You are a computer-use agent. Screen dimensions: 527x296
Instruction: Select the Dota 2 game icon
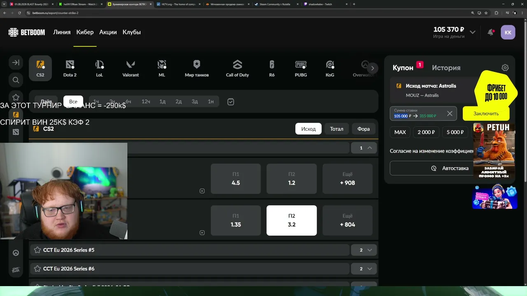(x=70, y=68)
